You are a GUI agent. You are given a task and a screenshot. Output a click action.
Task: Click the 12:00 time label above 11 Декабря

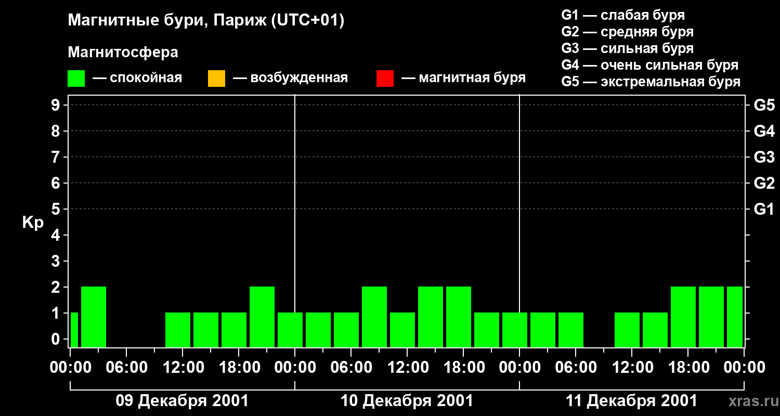[x=632, y=368]
